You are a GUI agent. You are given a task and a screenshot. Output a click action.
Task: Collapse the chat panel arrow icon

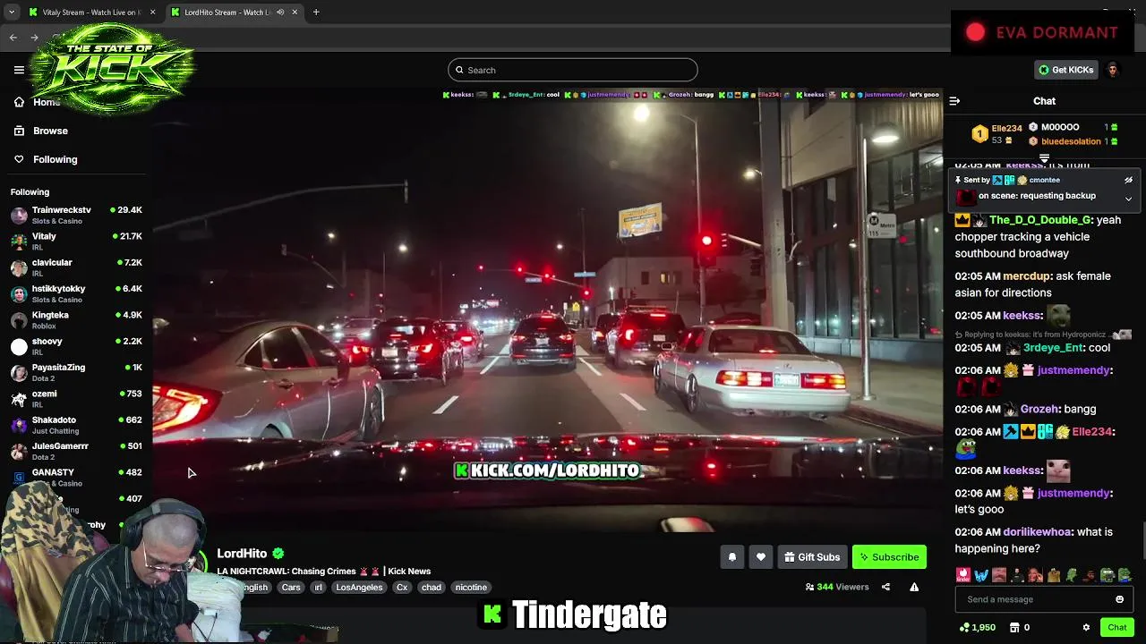point(954,101)
